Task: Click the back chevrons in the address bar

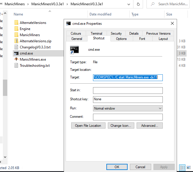Action: pos(1,4)
